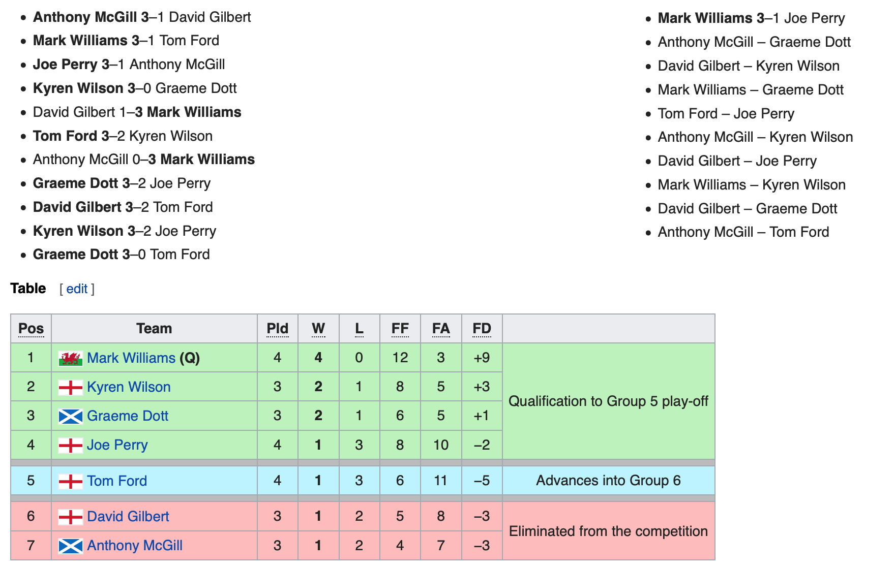This screenshot has height=567, width=894.
Task: Click the Pos column header abbreviation
Action: tap(31, 329)
